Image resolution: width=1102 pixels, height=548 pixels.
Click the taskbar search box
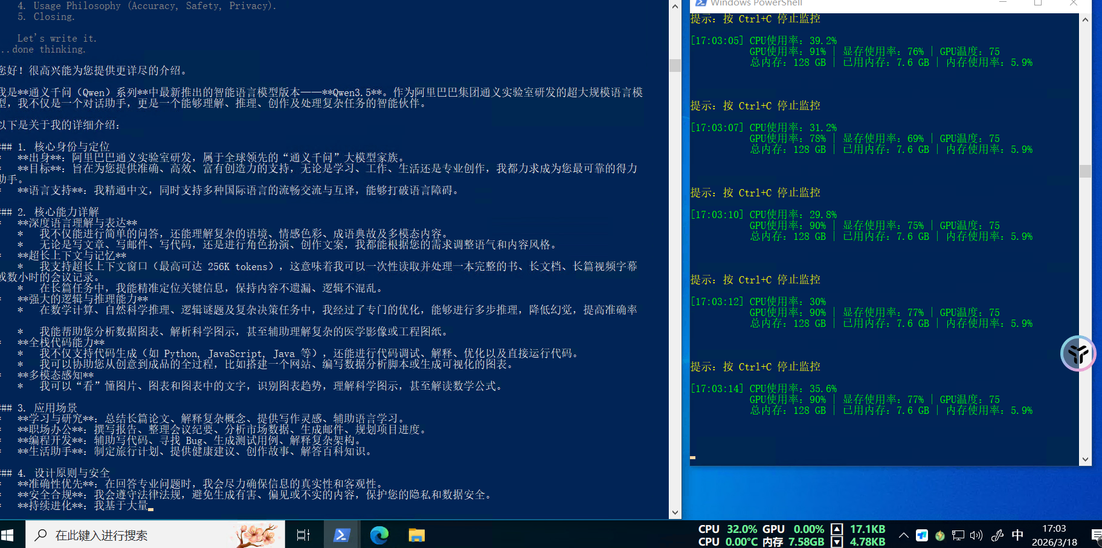[x=155, y=535]
